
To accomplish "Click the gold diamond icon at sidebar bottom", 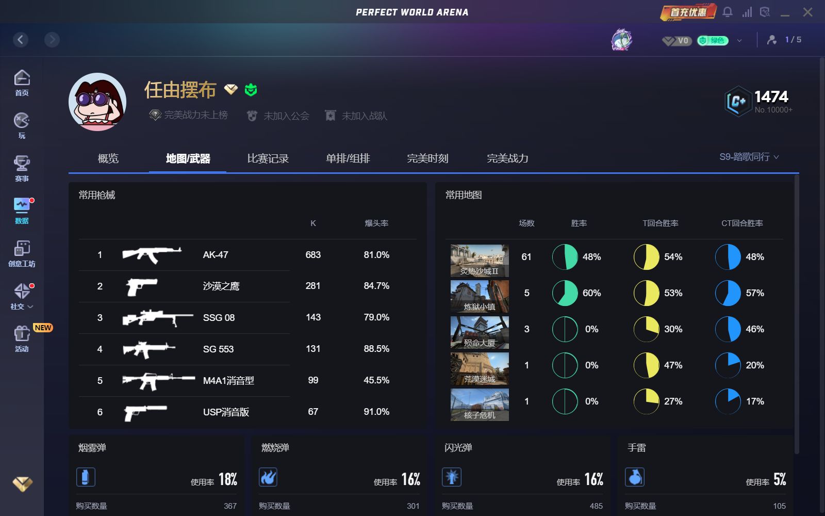I will click(x=22, y=483).
